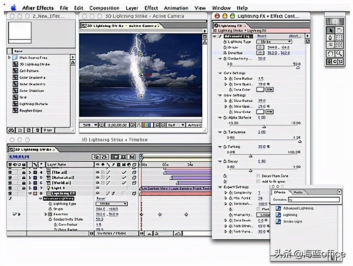Click the Turbulence stopwatch icon
This screenshot has width=353, height=266.
coord(225,132)
